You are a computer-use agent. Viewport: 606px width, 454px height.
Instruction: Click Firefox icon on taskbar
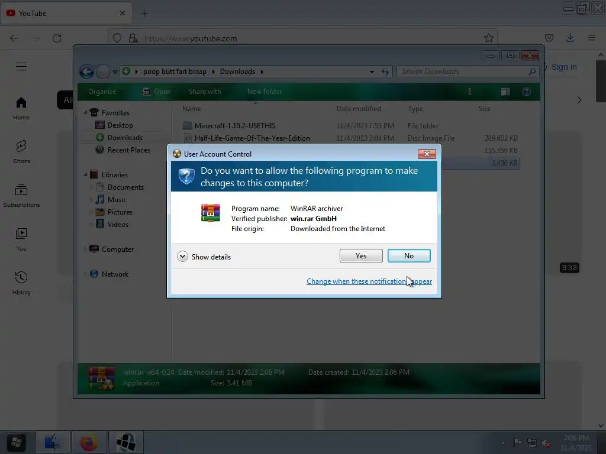tap(89, 442)
